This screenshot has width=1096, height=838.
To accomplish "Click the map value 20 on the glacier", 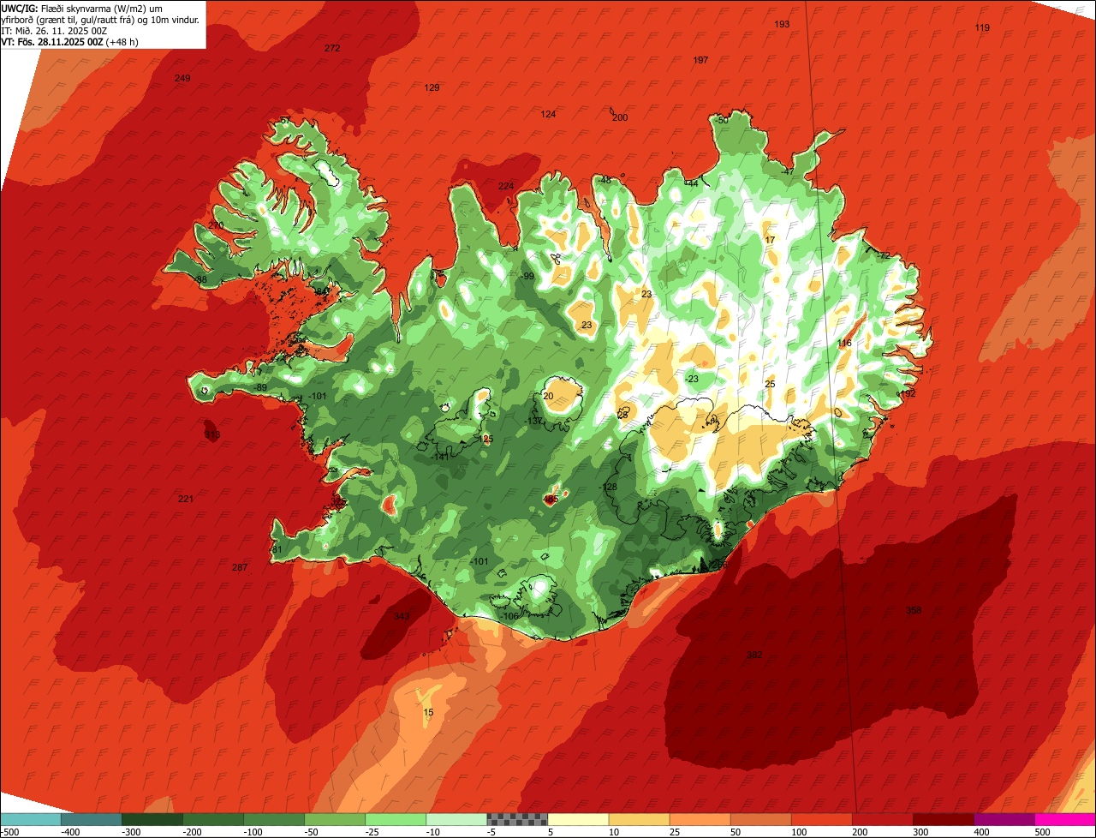I will 549,396.
